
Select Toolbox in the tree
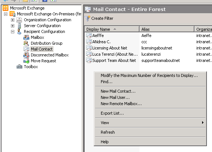[31, 67]
